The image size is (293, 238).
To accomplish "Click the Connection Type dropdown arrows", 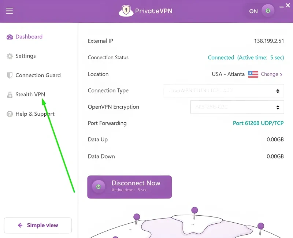I will [278, 91].
